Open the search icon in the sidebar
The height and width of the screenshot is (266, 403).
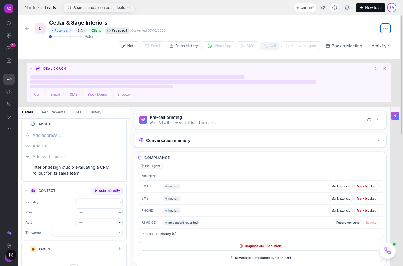click(x=9, y=23)
